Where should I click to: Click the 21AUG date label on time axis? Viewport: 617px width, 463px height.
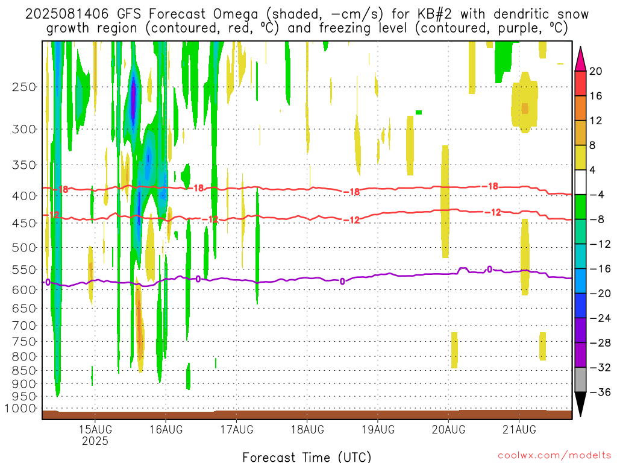[x=519, y=429]
